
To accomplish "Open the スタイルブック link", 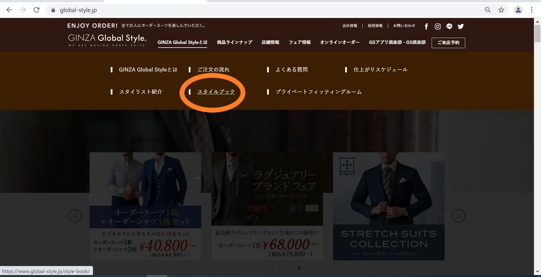I will coord(216,92).
